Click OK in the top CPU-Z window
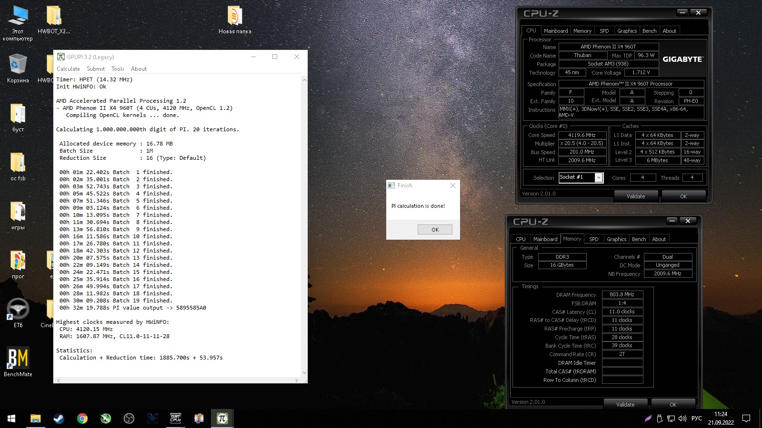 683,196
